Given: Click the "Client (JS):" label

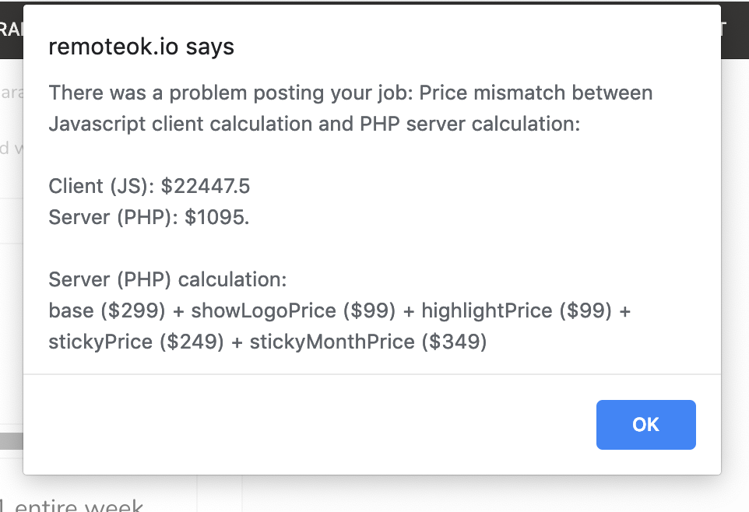Looking at the screenshot, I should (x=102, y=186).
